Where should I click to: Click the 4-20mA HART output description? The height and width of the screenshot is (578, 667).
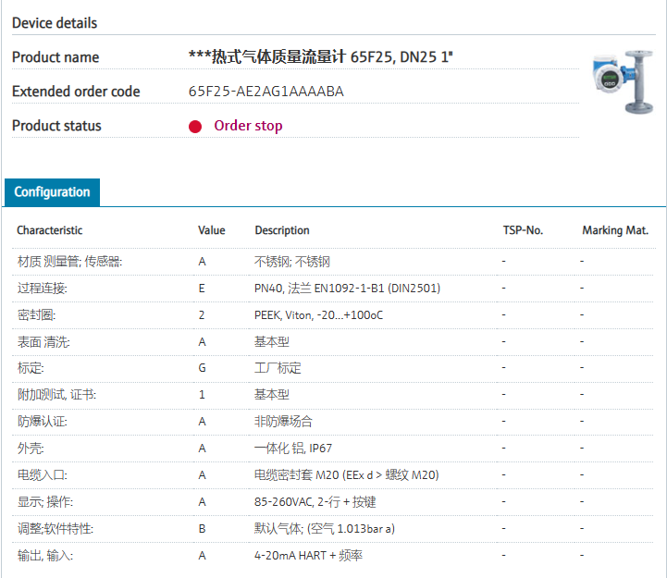[x=309, y=556]
